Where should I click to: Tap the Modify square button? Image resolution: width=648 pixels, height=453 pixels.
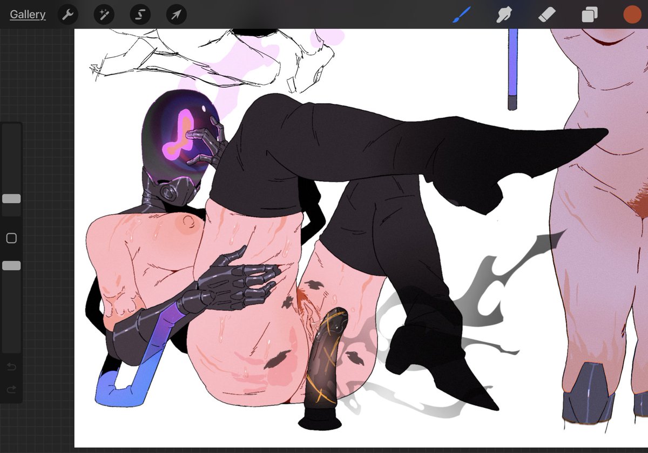pos(11,238)
